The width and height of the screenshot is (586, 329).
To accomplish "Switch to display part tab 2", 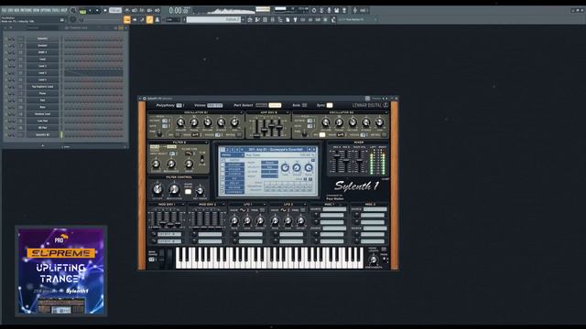I will click(x=227, y=149).
